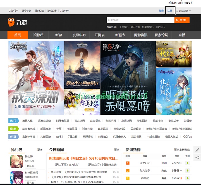
Task: Select the 玩家论坛 main navigation tab
Action: pyautogui.click(x=161, y=35)
